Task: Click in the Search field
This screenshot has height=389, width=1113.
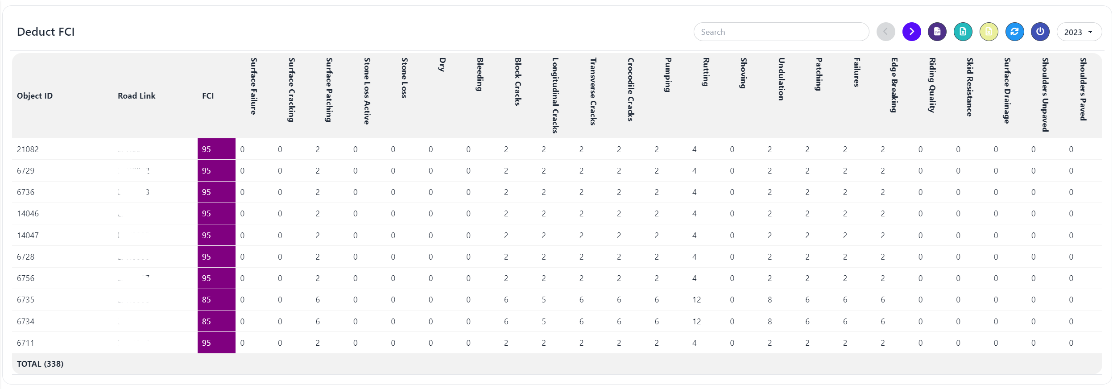Action: 781,32
